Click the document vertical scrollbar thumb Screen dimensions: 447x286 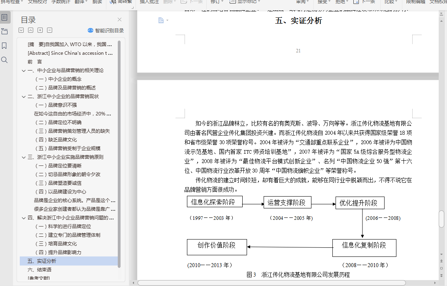click(x=441, y=219)
